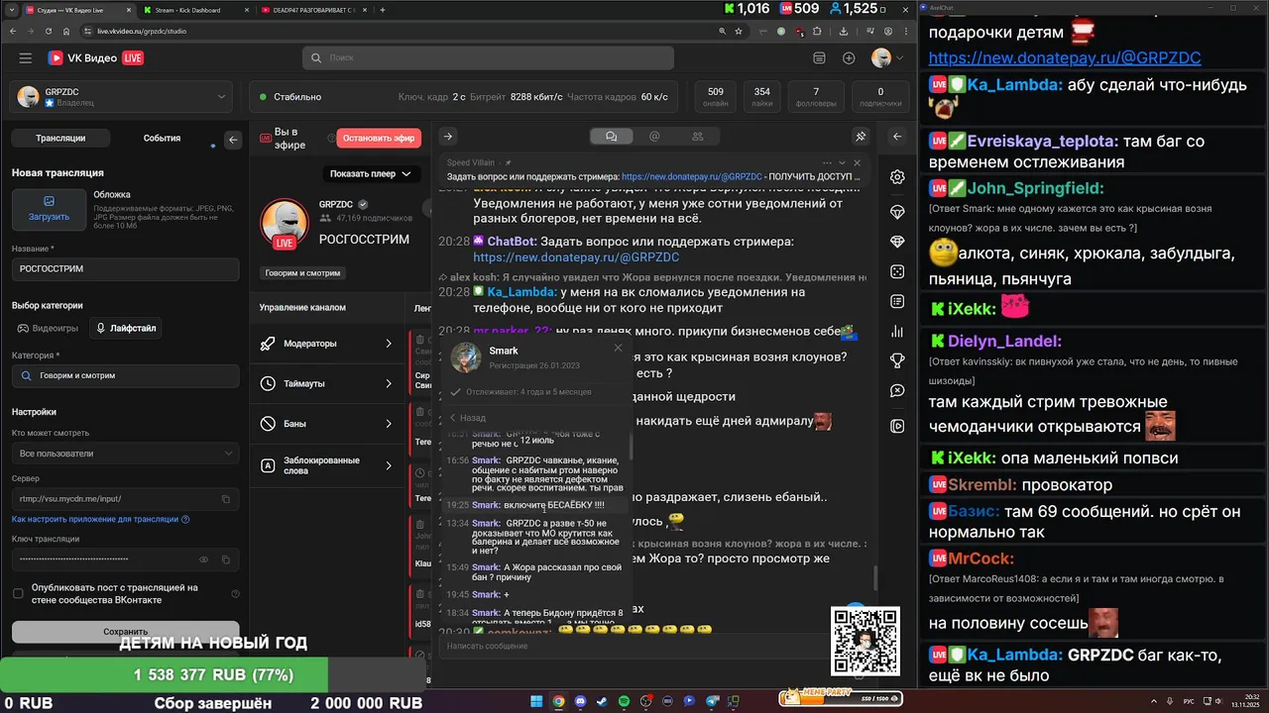
Task: Click help icon beside VK wall post checkbox
Action: [235, 594]
